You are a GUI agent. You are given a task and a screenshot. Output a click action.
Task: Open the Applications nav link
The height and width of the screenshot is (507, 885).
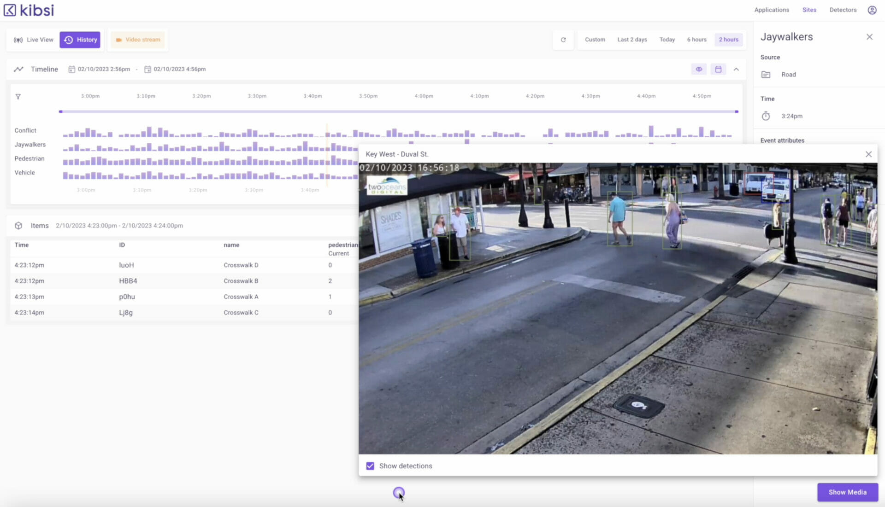point(772,10)
